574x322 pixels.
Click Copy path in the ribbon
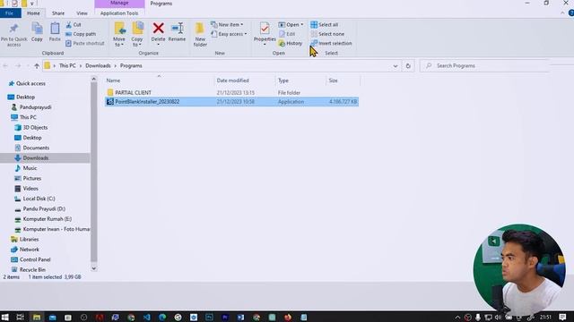(x=81, y=34)
